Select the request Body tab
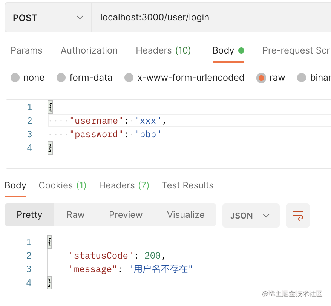Screen dimensions: 331x306 pyautogui.click(x=224, y=50)
